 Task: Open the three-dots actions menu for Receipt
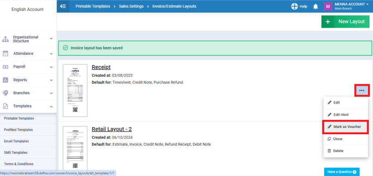[x=362, y=91]
